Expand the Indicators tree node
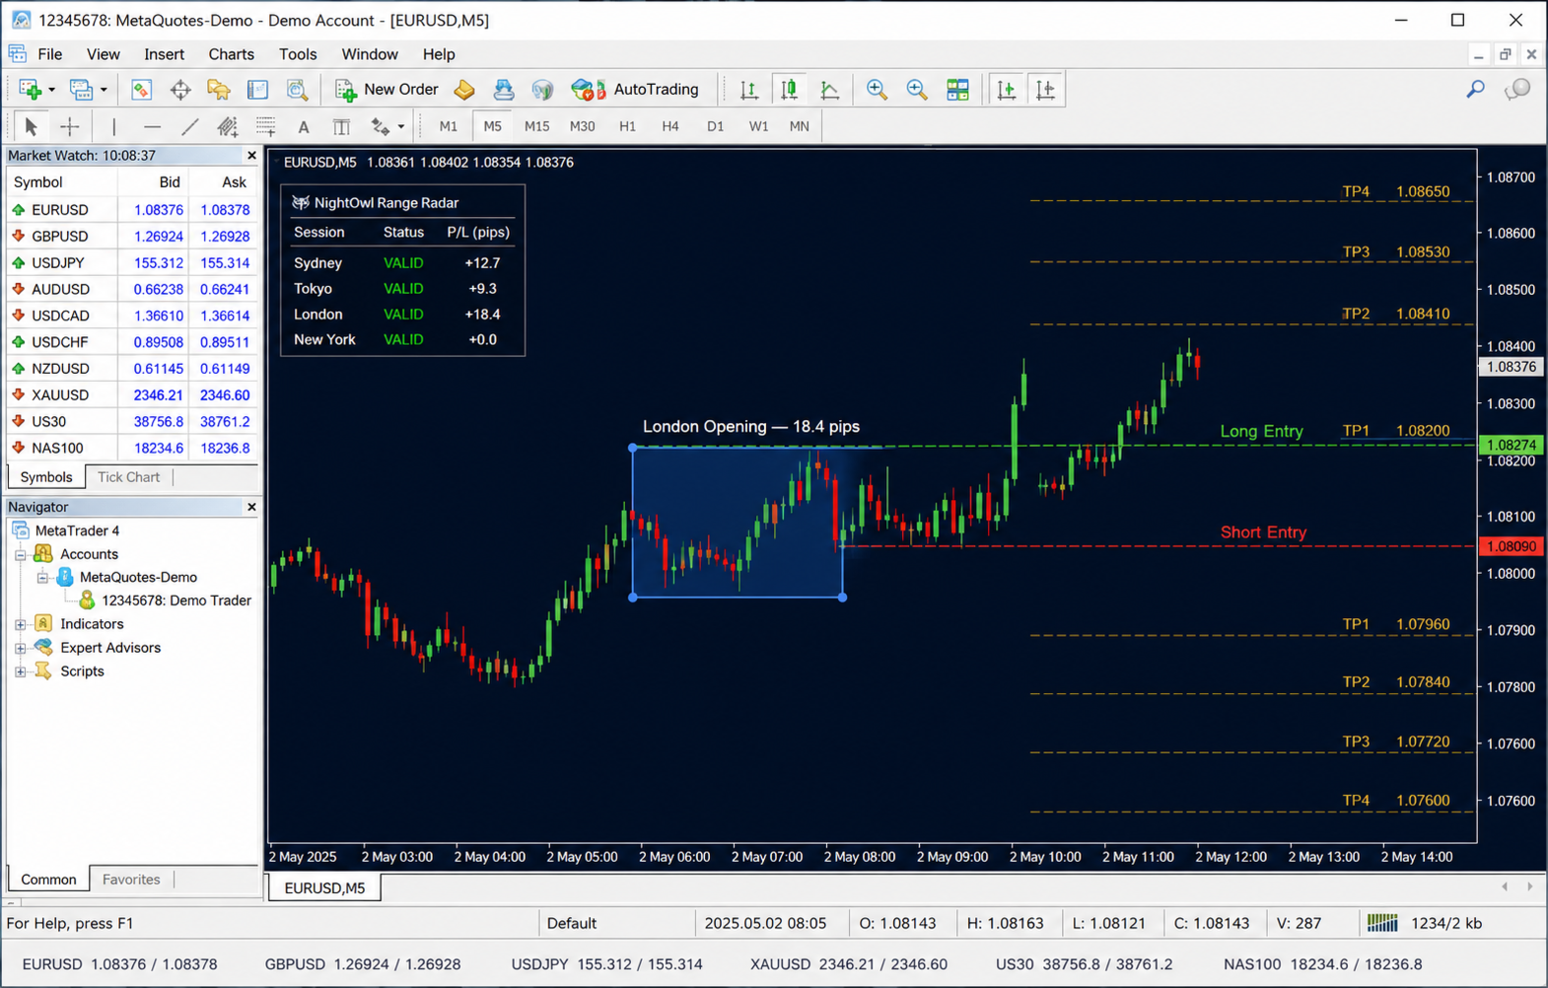This screenshot has width=1548, height=988. pos(20,625)
